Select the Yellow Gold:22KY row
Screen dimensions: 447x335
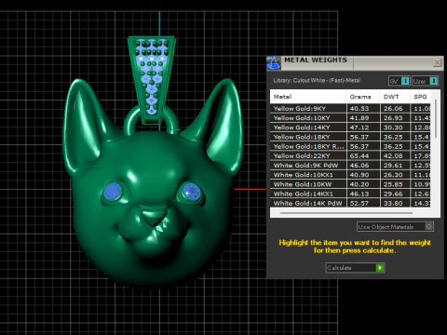350,155
